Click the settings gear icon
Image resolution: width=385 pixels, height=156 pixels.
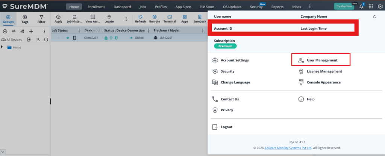click(380, 6)
